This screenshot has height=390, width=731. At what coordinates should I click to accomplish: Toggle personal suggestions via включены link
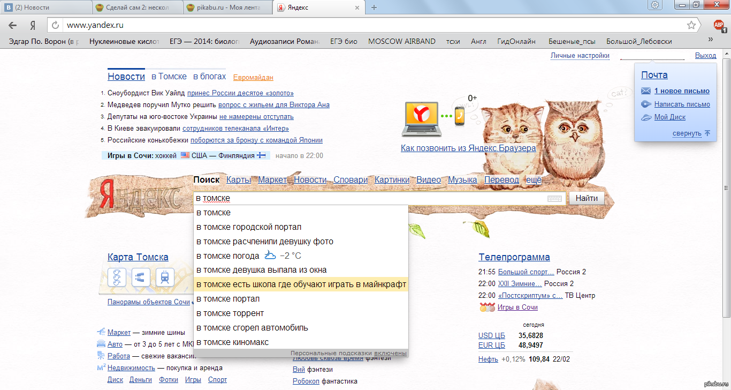click(390, 354)
